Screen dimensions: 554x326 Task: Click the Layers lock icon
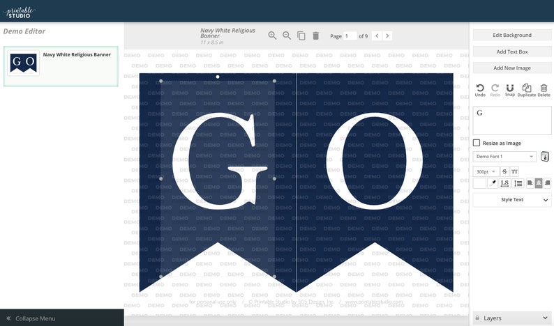(477, 318)
